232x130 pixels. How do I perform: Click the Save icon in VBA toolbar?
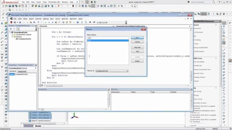(x=20, y=22)
